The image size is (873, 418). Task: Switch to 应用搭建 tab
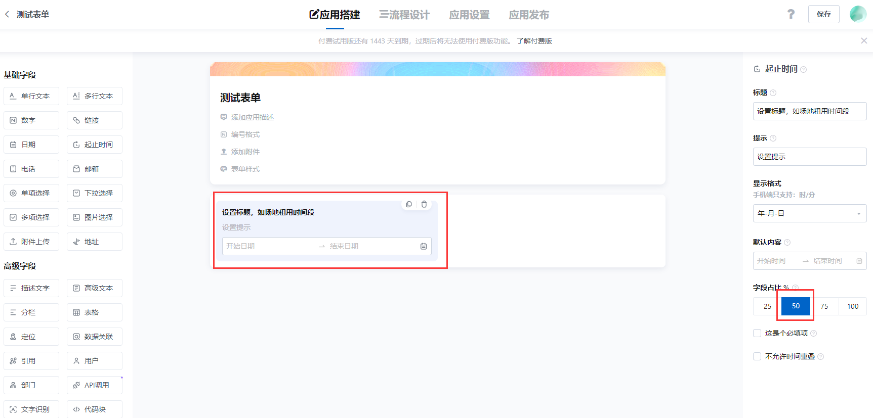click(335, 15)
